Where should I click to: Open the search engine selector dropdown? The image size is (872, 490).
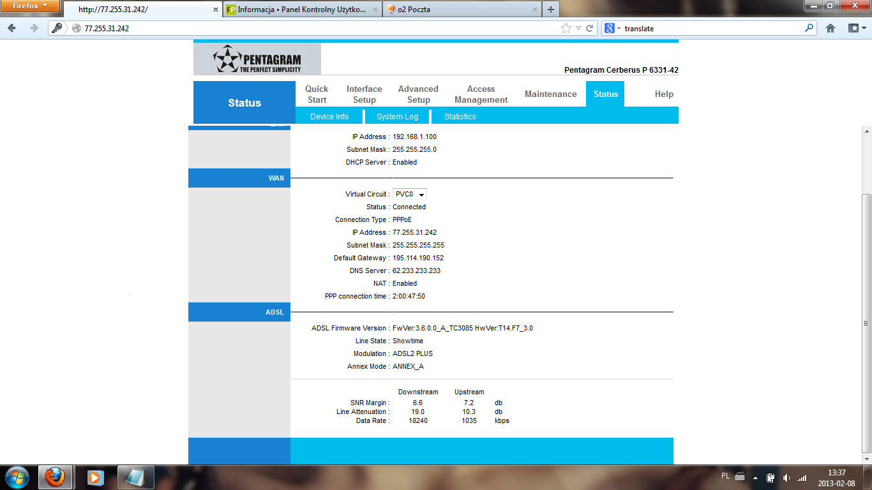tap(612, 28)
